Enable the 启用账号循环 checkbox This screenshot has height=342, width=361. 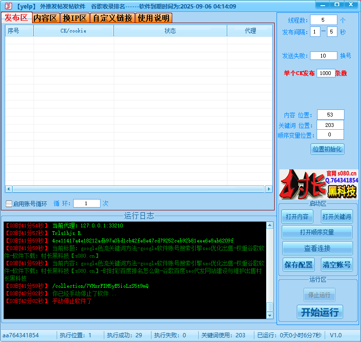coord(9,204)
